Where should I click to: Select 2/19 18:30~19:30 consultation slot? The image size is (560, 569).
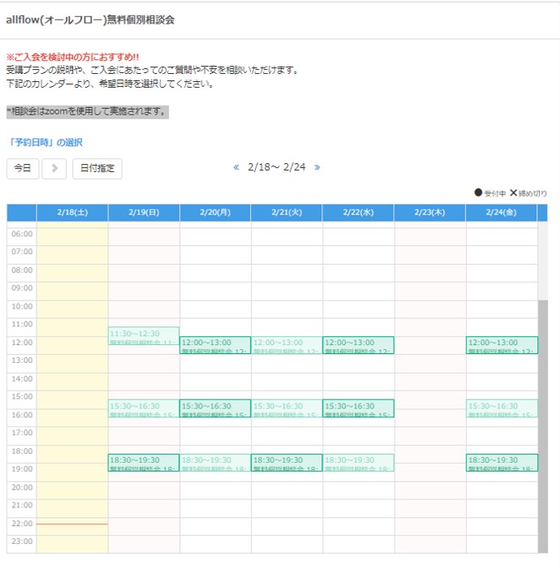pyautogui.click(x=144, y=463)
